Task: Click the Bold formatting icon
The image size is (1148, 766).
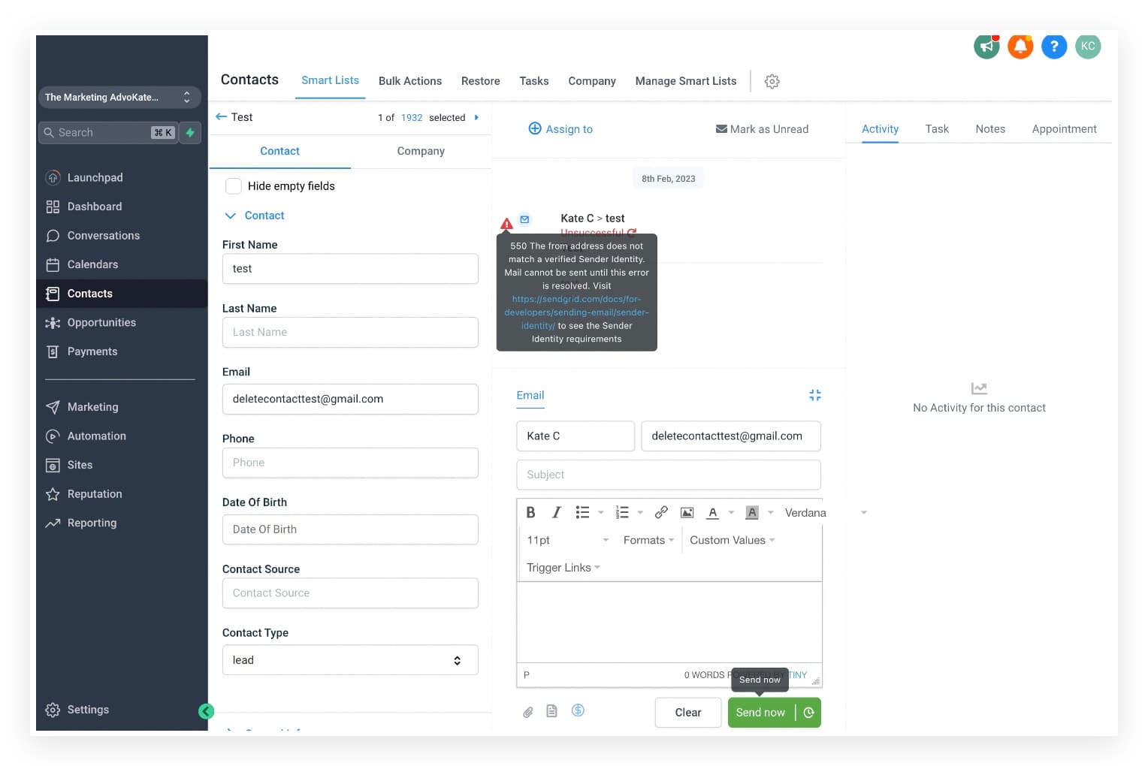Action: click(530, 512)
